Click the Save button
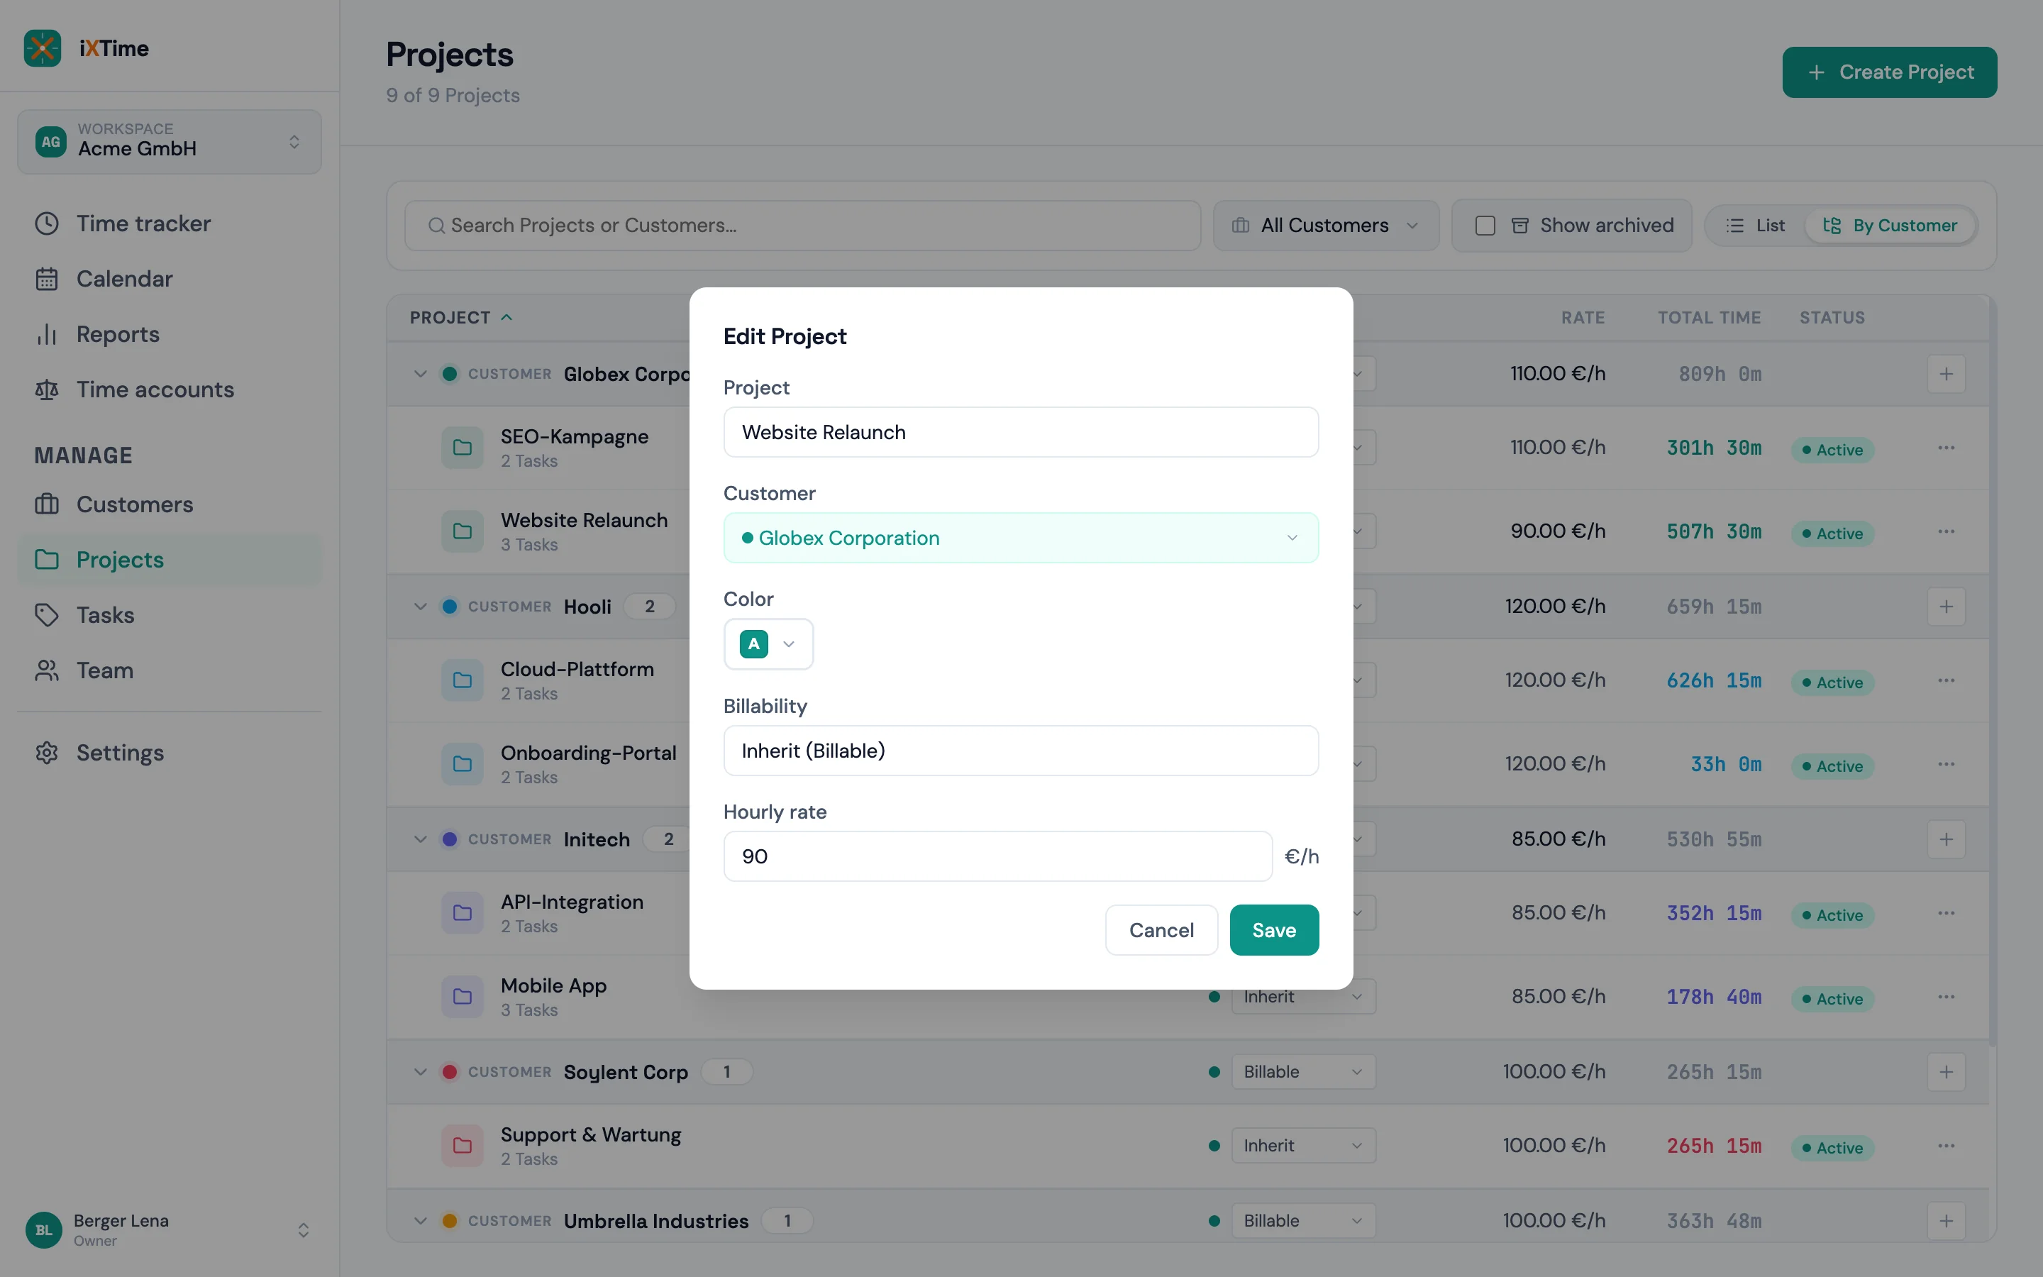 pyautogui.click(x=1274, y=930)
